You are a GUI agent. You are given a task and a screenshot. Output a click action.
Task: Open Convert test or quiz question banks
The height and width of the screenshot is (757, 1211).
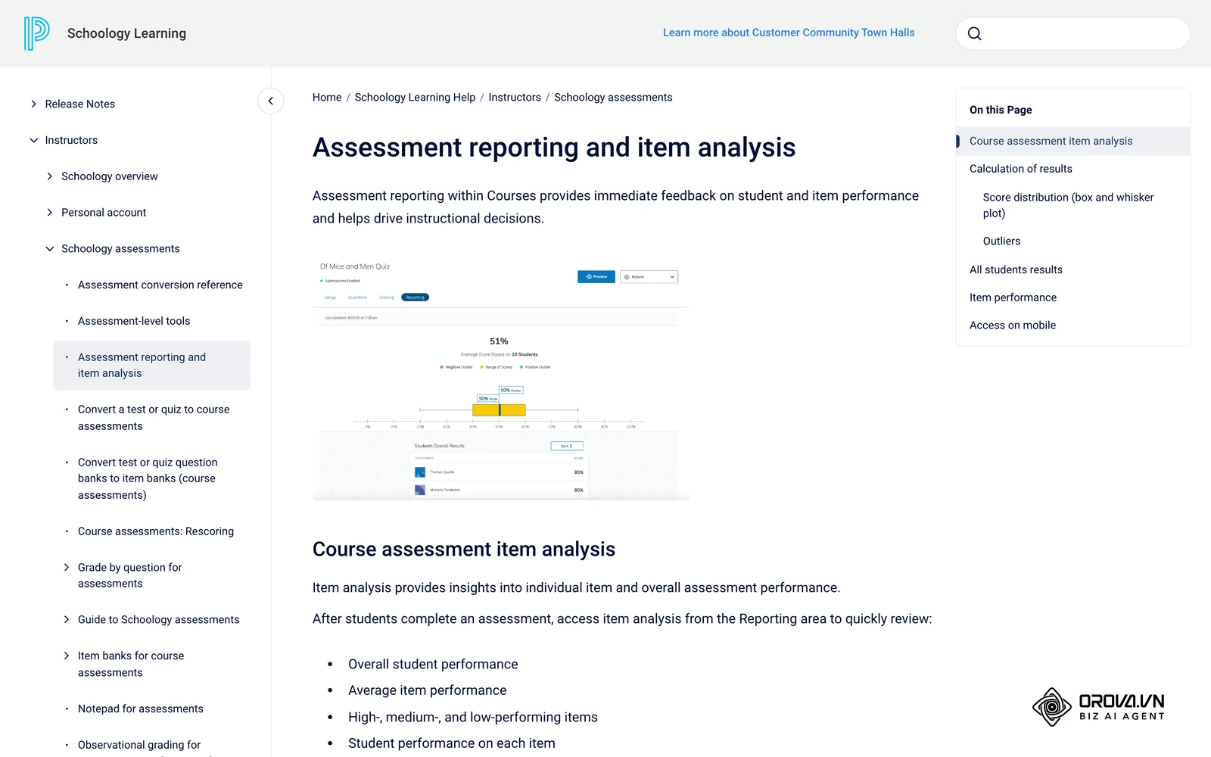[148, 478]
